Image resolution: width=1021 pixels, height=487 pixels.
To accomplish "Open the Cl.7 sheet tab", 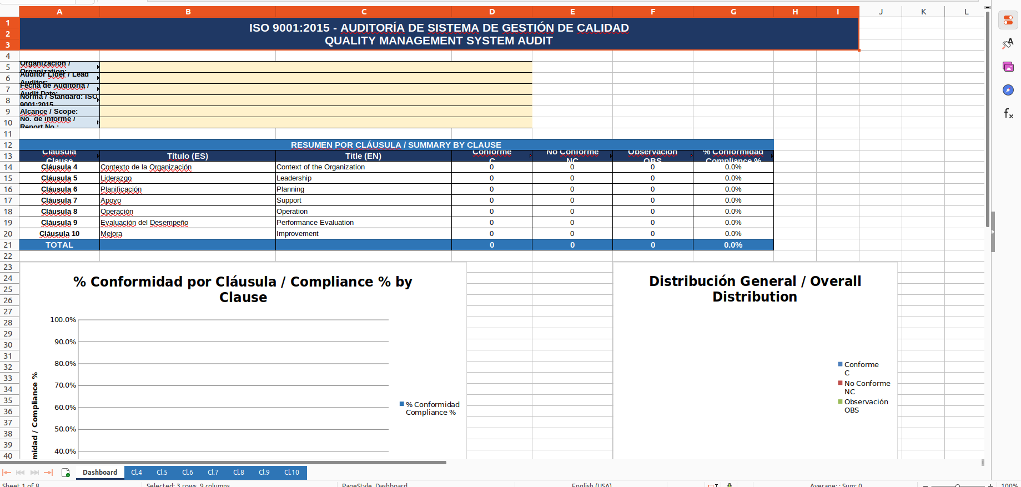I will pyautogui.click(x=213, y=473).
